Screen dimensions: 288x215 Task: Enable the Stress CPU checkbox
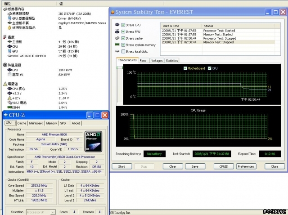click(x=123, y=25)
